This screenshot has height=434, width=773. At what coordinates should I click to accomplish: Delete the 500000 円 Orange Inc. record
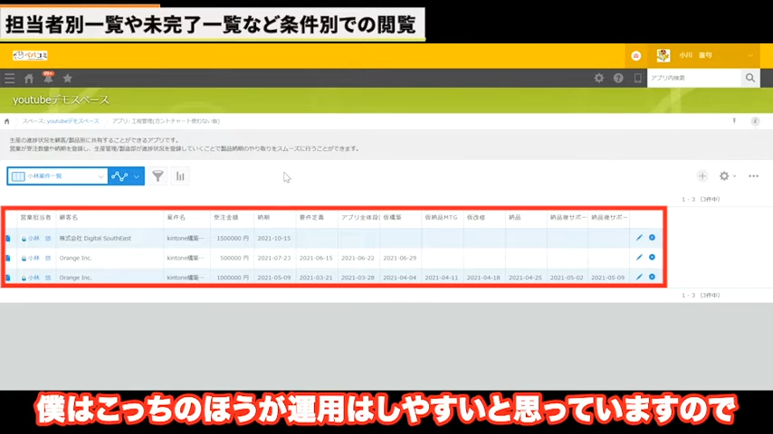[652, 257]
